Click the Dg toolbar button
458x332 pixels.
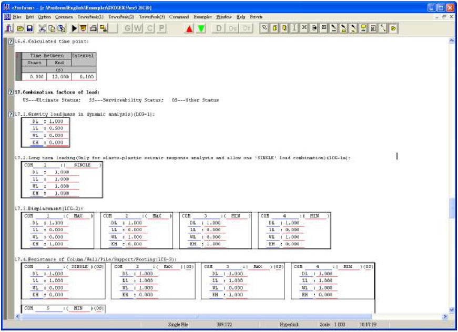coord(233,28)
